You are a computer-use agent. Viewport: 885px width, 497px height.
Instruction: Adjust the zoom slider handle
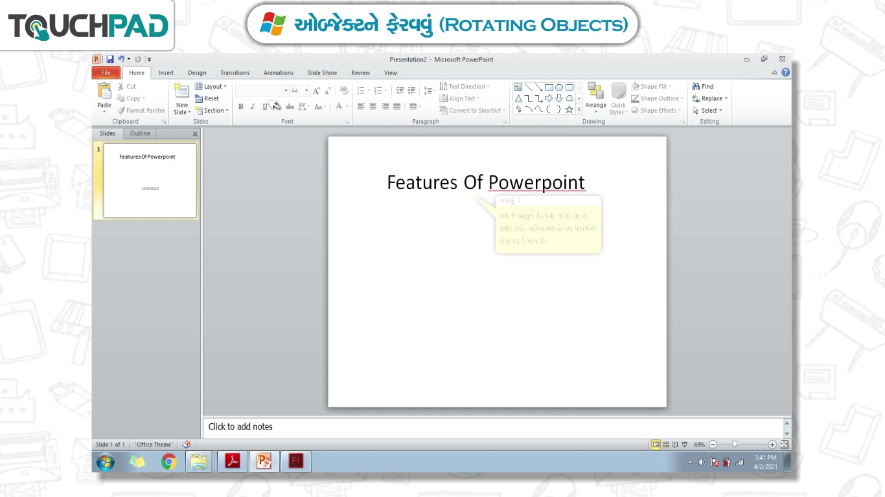735,445
